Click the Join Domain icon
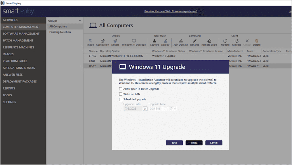Image resolution: width=292 pixels, height=165 pixels. click(181, 41)
